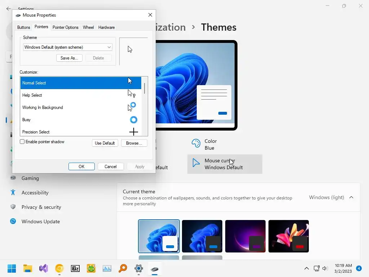Open File Explorer from taskbar
The height and width of the screenshot is (277, 369).
coord(27,268)
